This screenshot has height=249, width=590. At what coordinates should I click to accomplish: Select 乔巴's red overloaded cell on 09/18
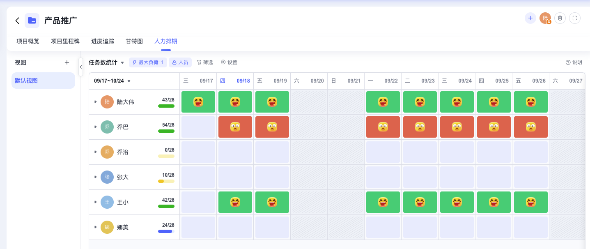pyautogui.click(x=235, y=127)
